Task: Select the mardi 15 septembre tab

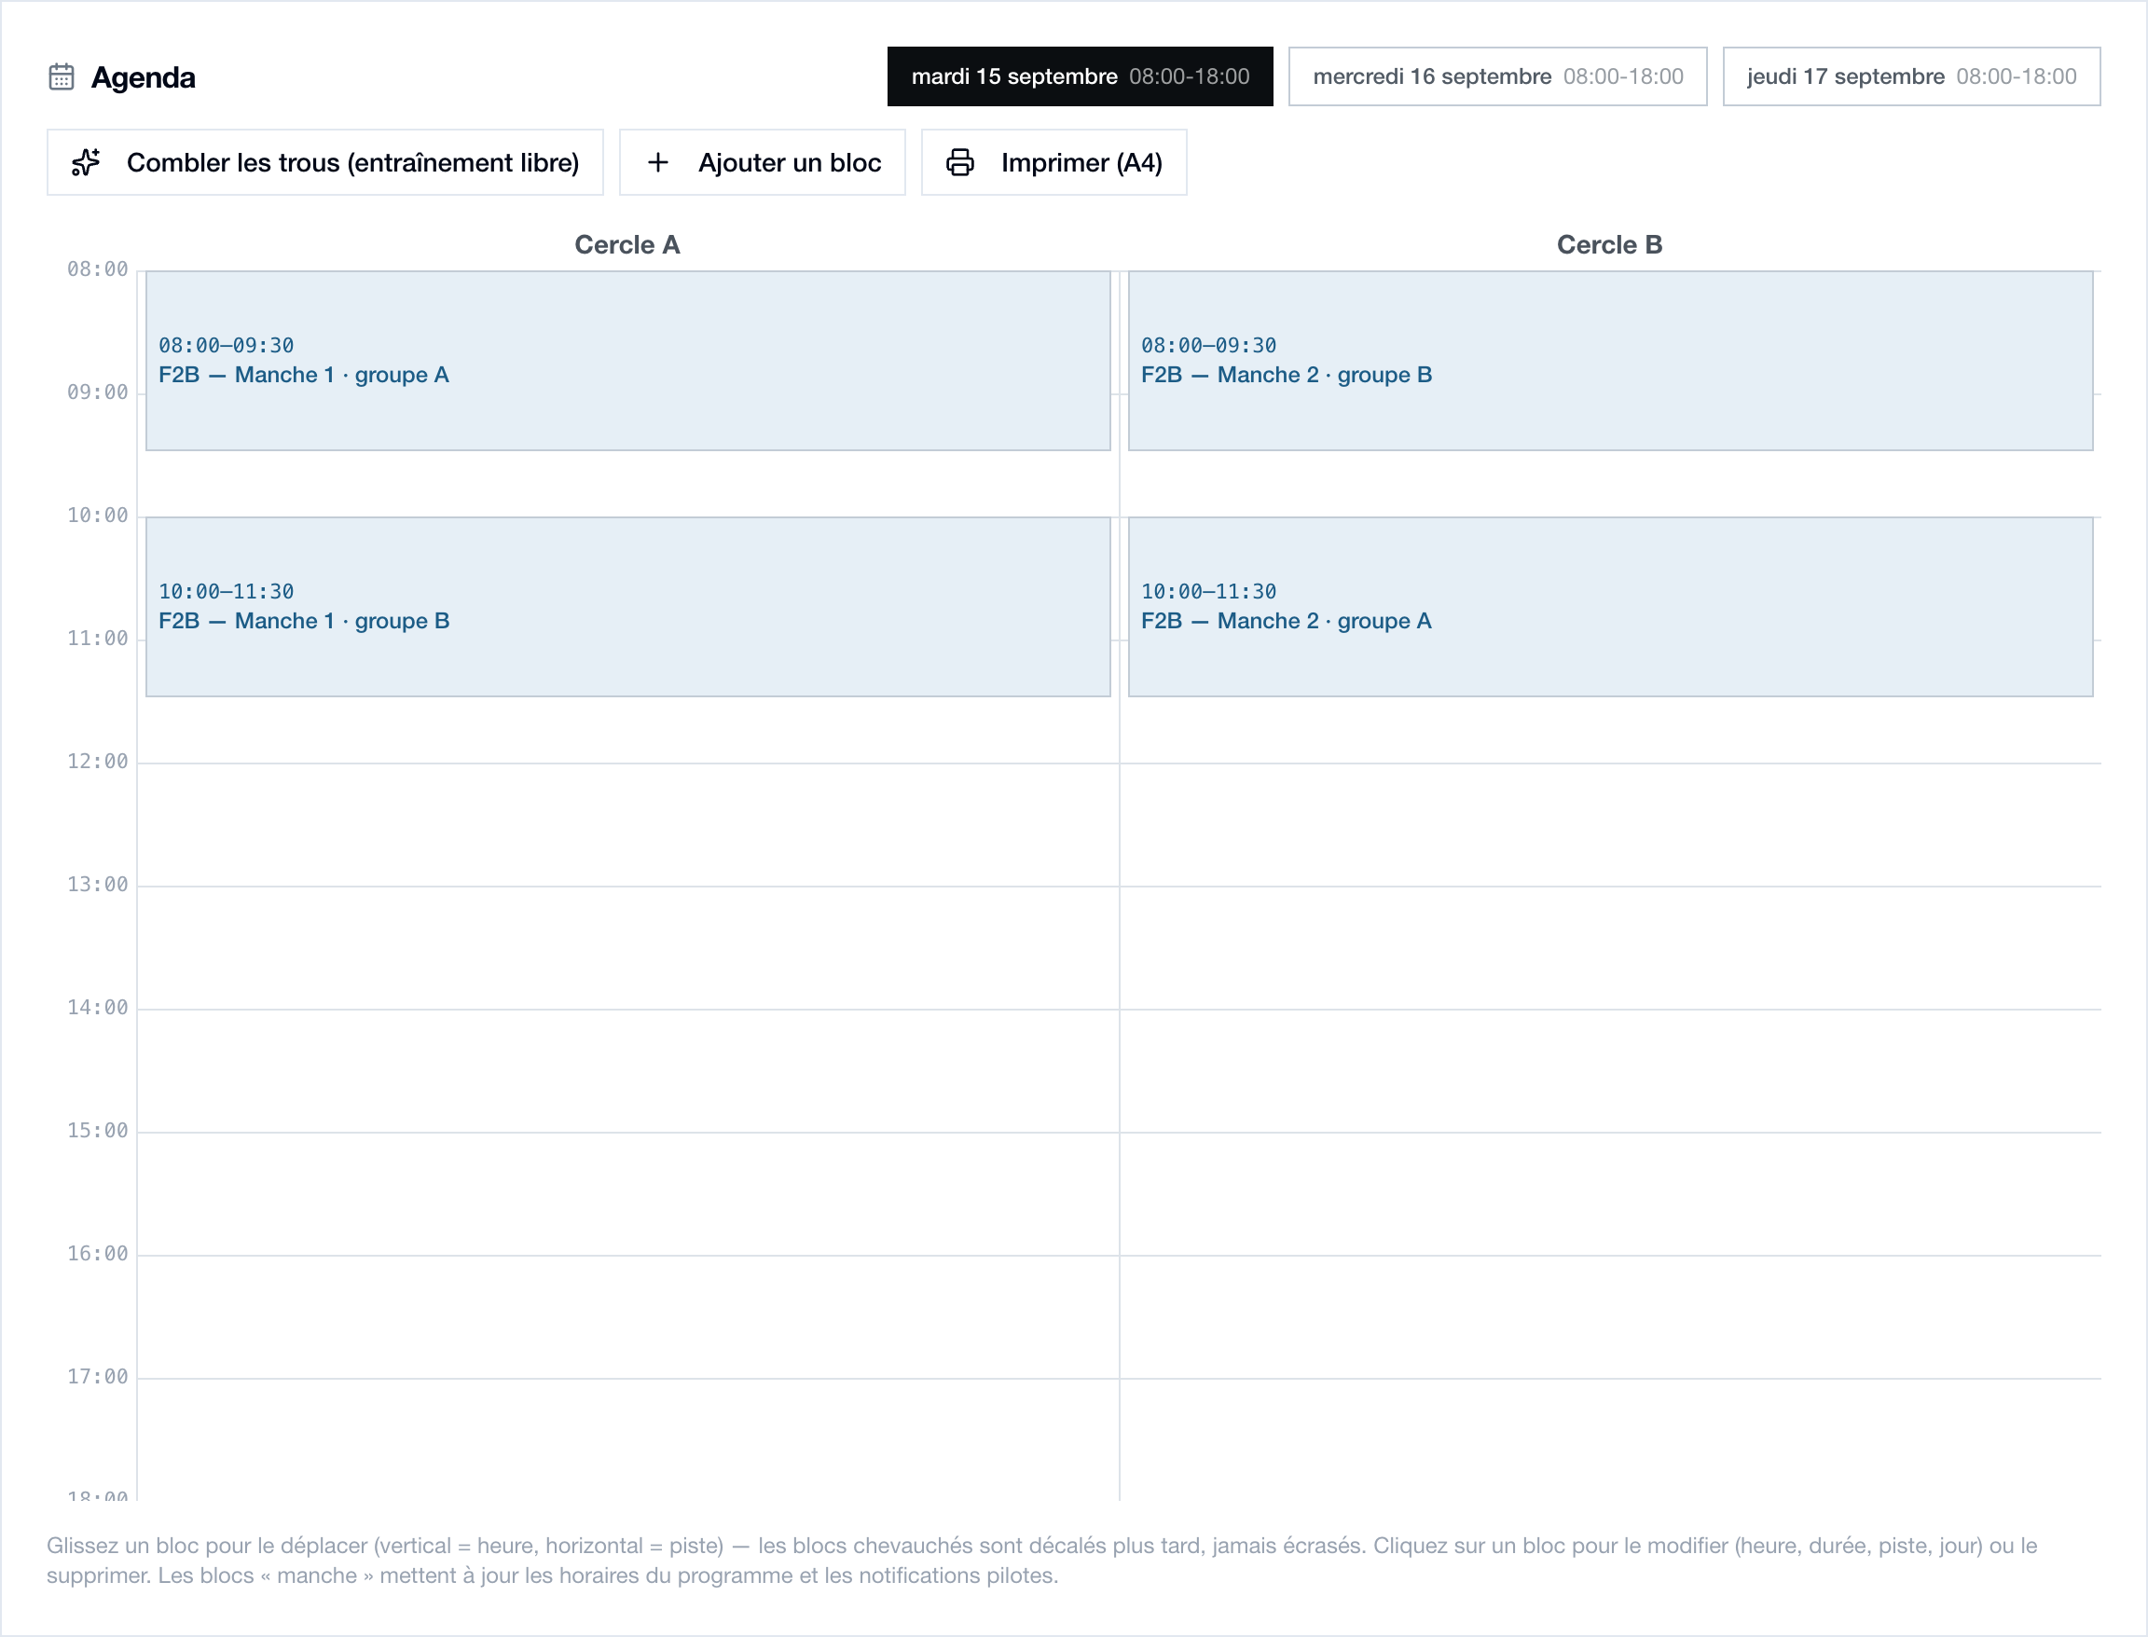Action: click(x=1080, y=76)
